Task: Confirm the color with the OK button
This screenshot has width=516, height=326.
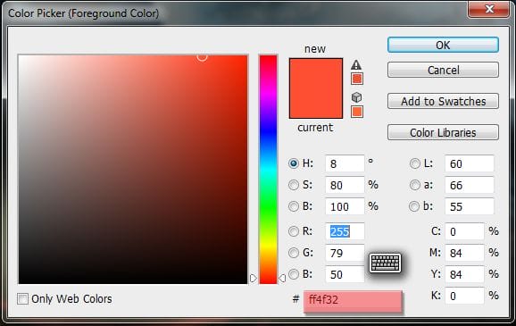Action: (443, 45)
